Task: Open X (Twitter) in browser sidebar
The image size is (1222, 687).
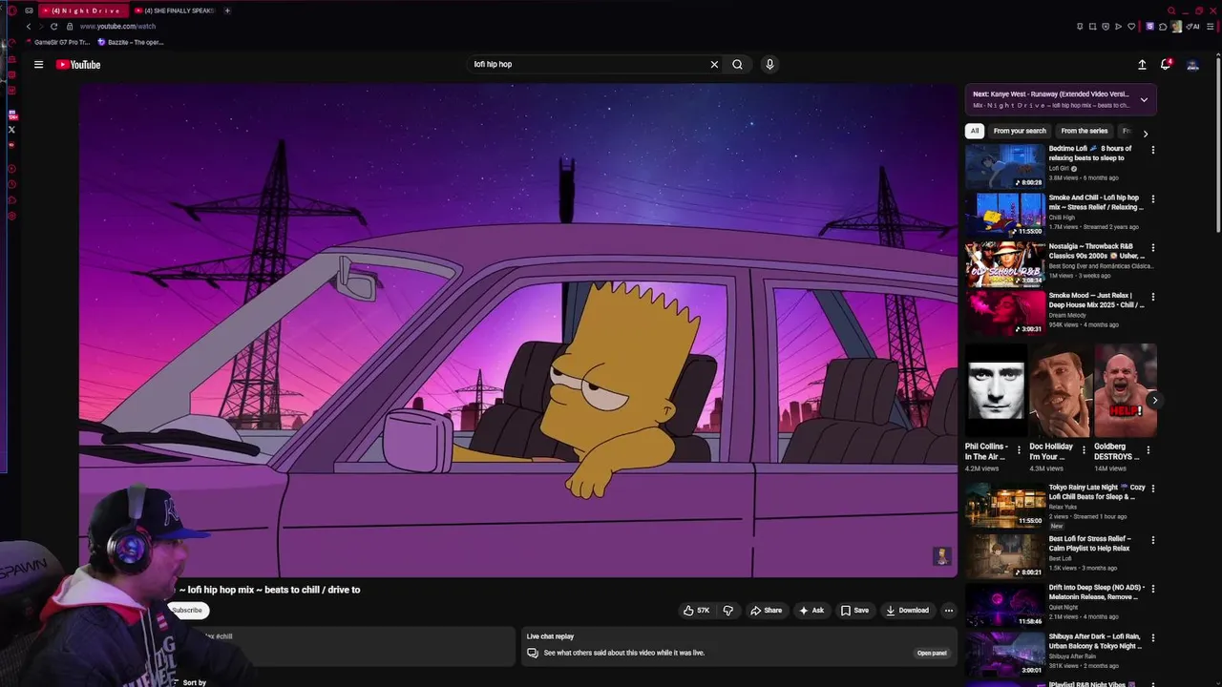Action: pos(11,130)
